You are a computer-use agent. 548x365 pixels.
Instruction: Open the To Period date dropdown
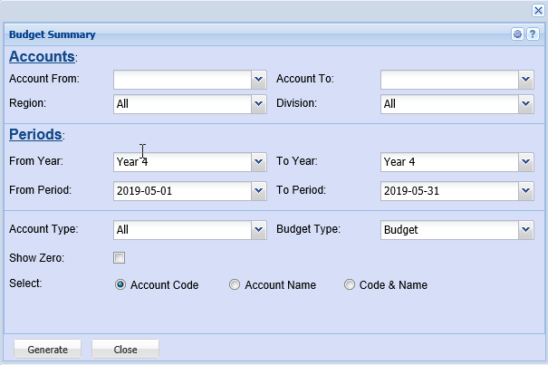click(526, 191)
